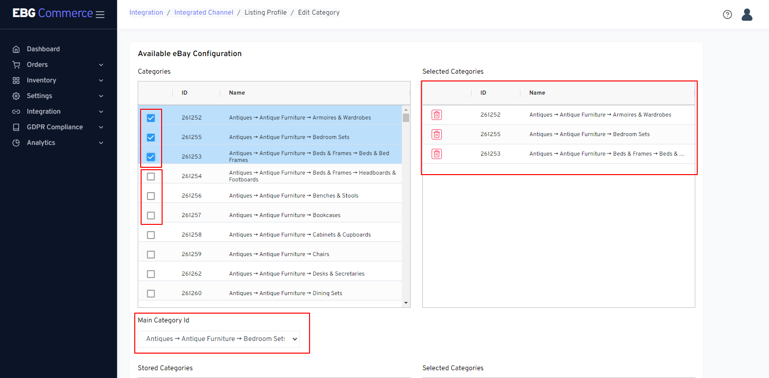Click trash icon for category 261253

(x=436, y=154)
